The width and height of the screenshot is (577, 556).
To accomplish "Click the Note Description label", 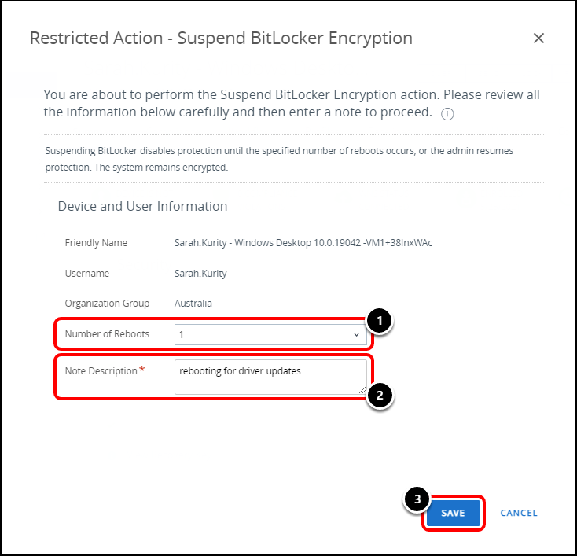I will point(101,370).
